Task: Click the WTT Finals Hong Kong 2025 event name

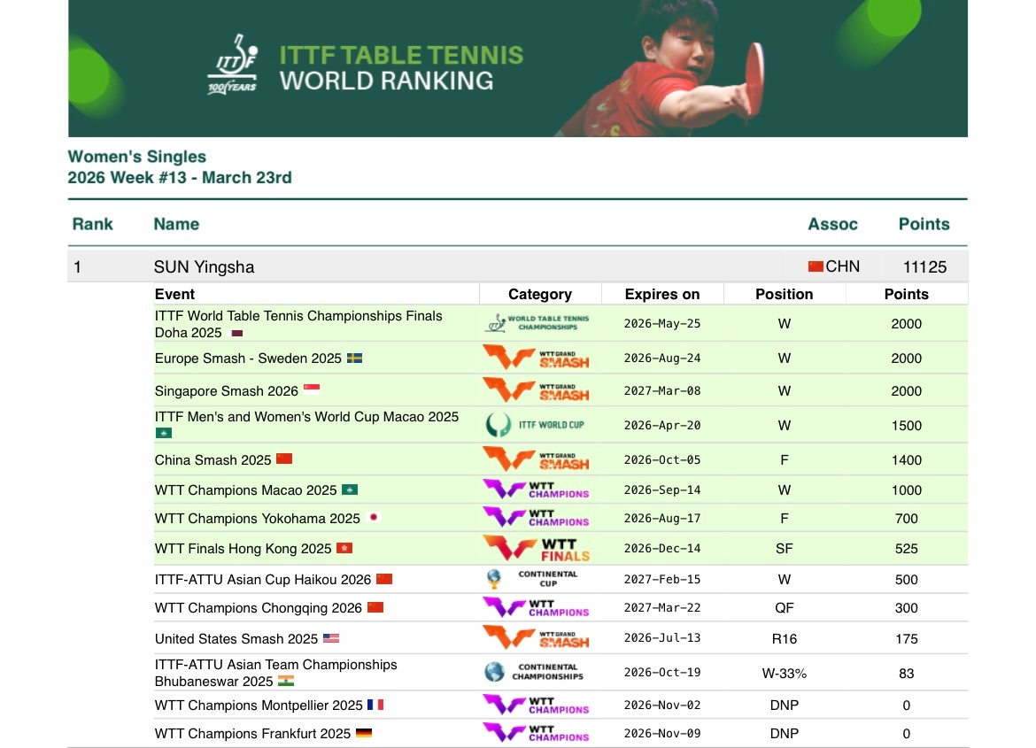Action: 244,549
